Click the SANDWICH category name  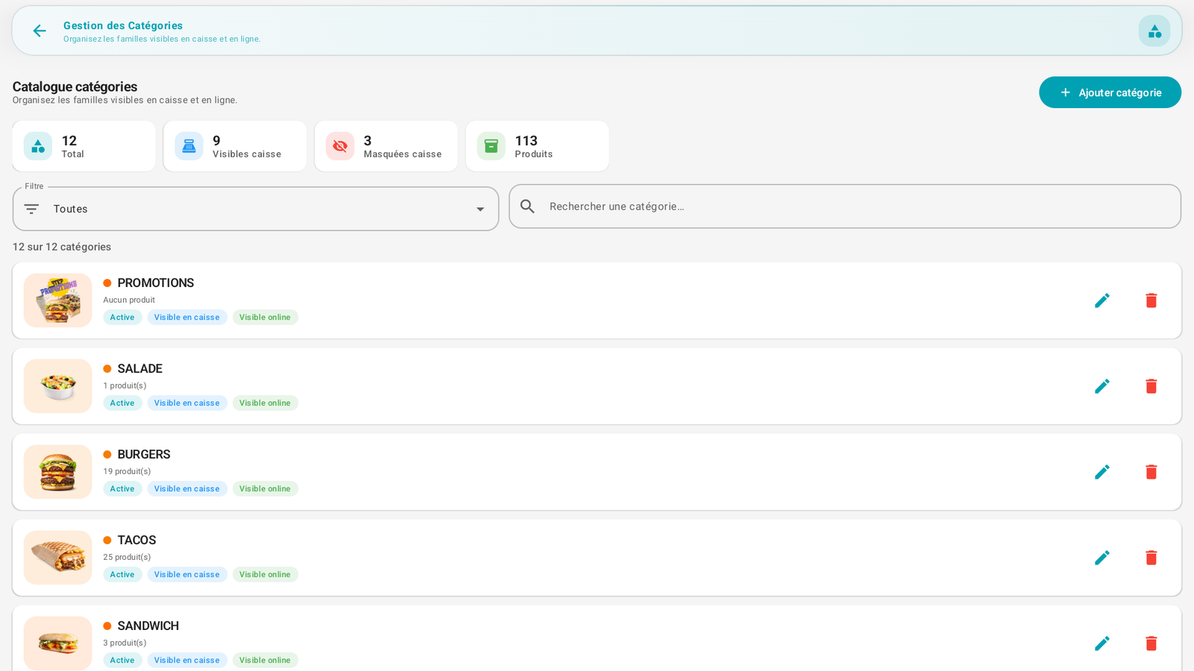click(x=148, y=626)
